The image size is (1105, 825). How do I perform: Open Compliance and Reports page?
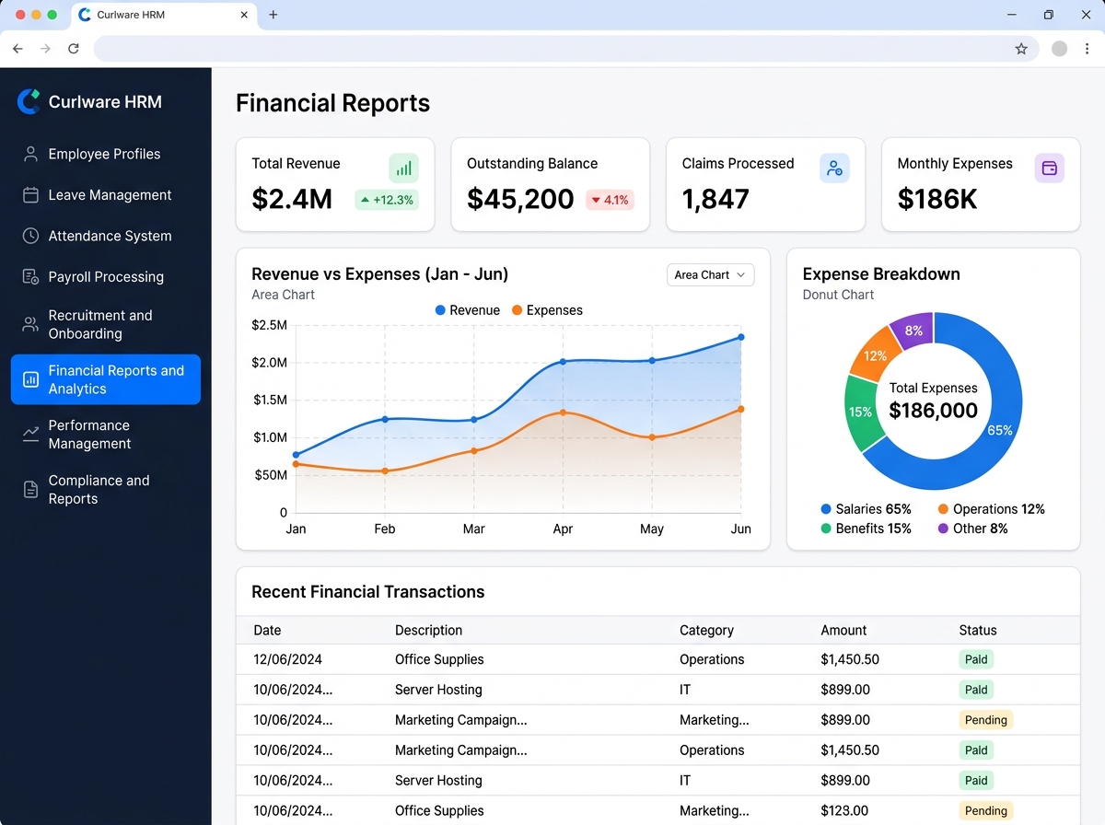(105, 490)
